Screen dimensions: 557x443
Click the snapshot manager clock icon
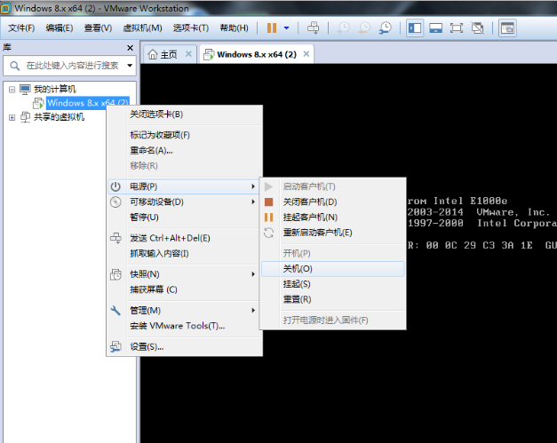click(387, 28)
